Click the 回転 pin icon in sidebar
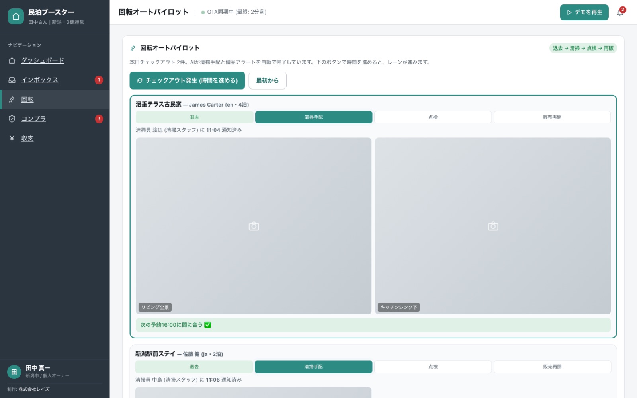The height and width of the screenshot is (398, 637). [x=12, y=99]
